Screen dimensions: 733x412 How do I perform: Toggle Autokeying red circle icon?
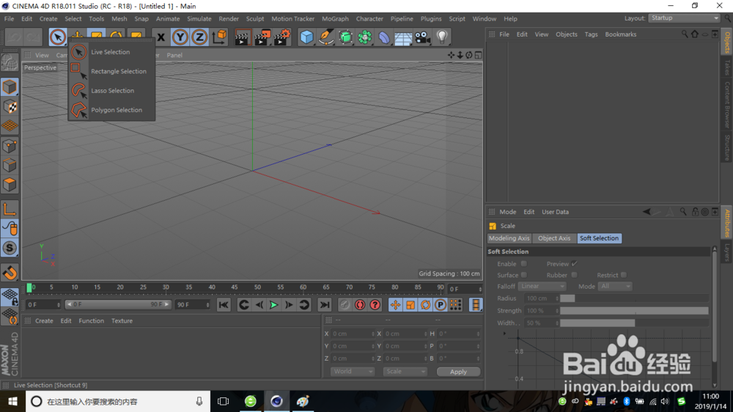pyautogui.click(x=360, y=305)
